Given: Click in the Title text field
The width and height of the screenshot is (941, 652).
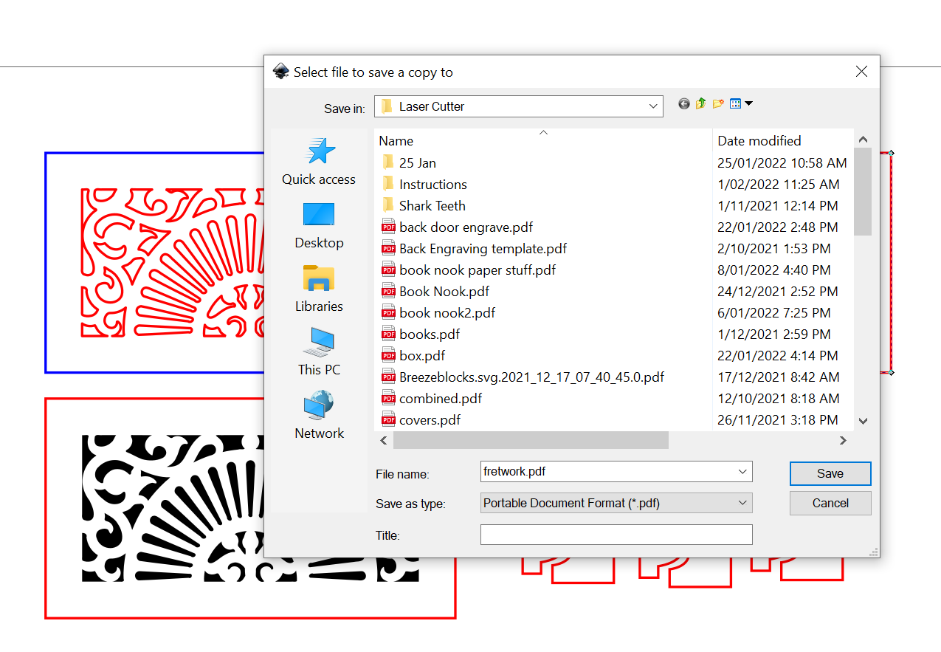Looking at the screenshot, I should click(616, 535).
